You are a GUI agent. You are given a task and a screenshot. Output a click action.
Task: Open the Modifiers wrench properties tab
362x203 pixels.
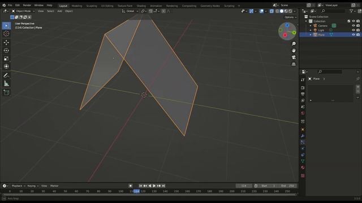click(303, 136)
